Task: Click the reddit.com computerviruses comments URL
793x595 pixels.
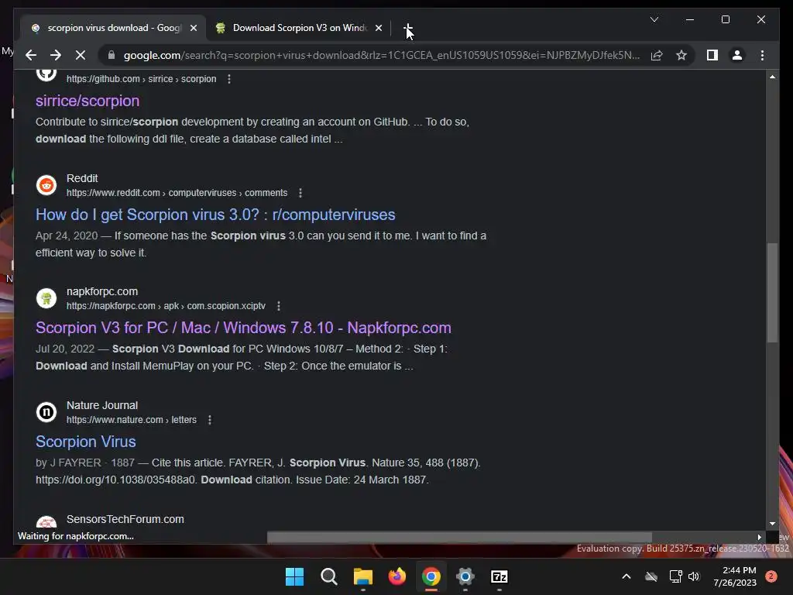Action: 177,193
